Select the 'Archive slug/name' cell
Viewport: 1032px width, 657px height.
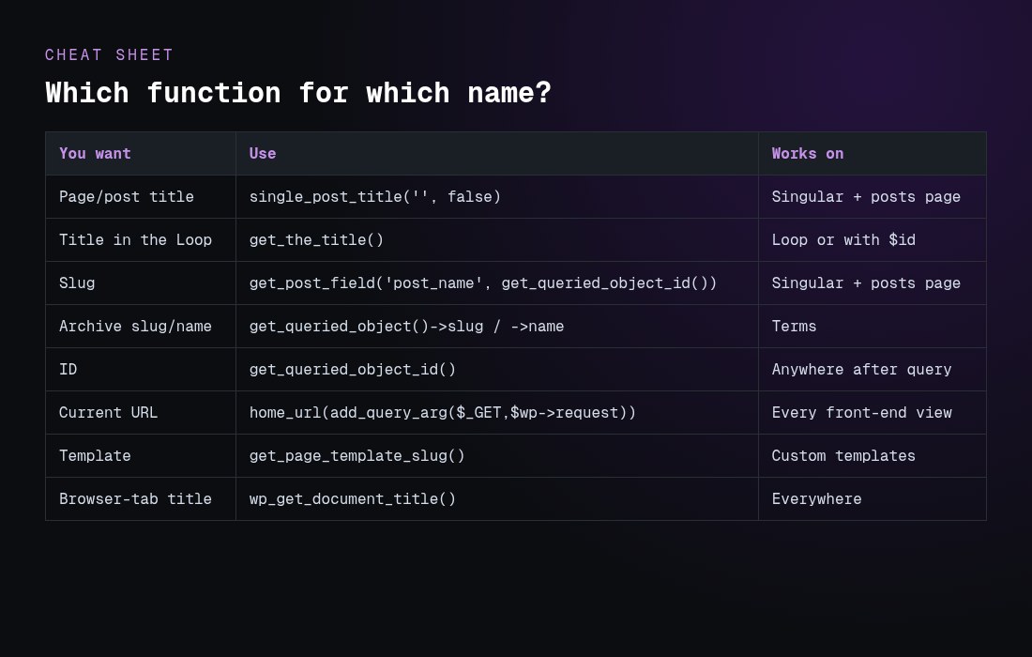[140, 326]
